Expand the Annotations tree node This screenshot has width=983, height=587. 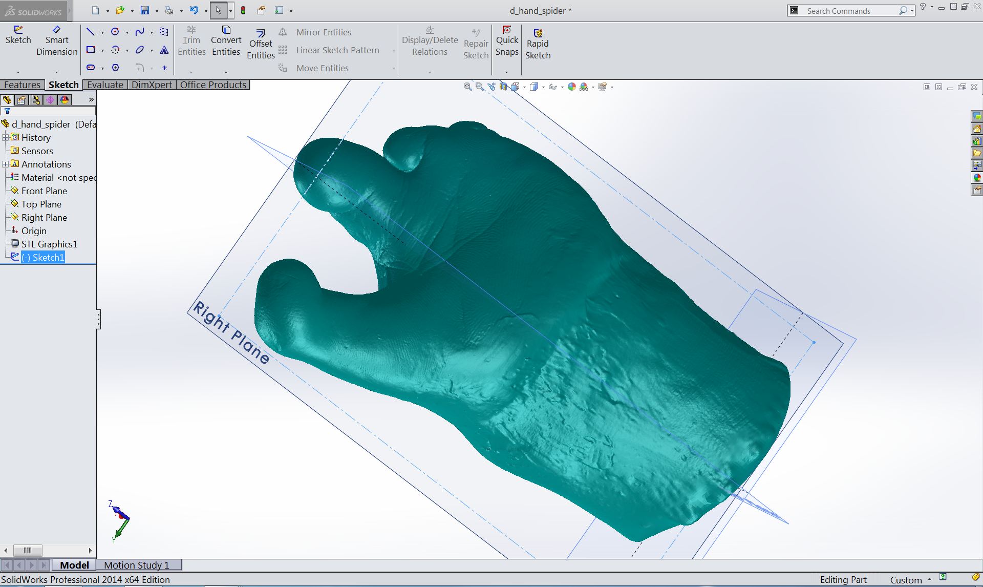pos(5,164)
